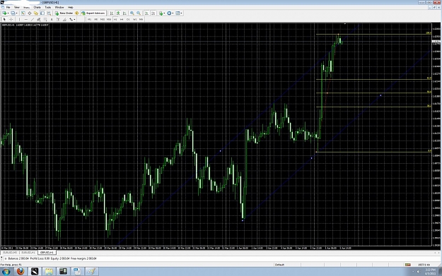
Task: Open dropdown arrow beside New Chart
Action: [x=8, y=13]
